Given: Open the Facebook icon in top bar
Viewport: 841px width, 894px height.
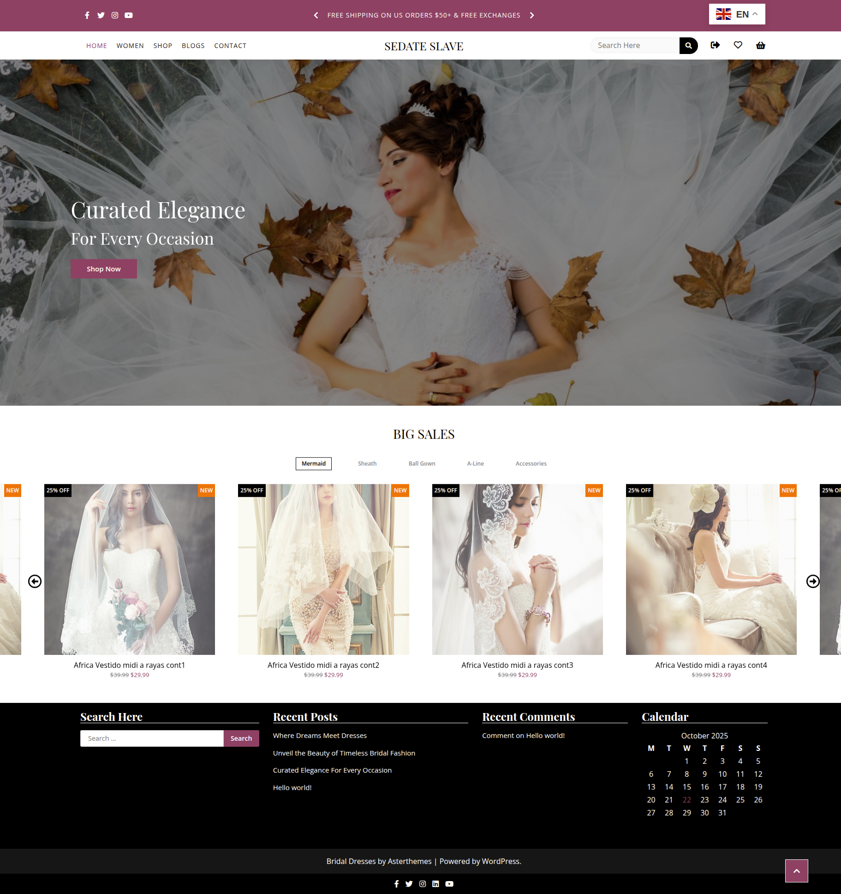Looking at the screenshot, I should pos(87,15).
